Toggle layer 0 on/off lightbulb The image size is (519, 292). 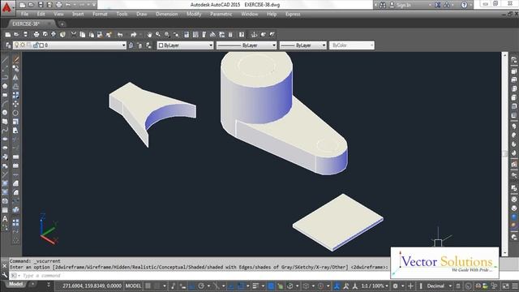point(16,45)
